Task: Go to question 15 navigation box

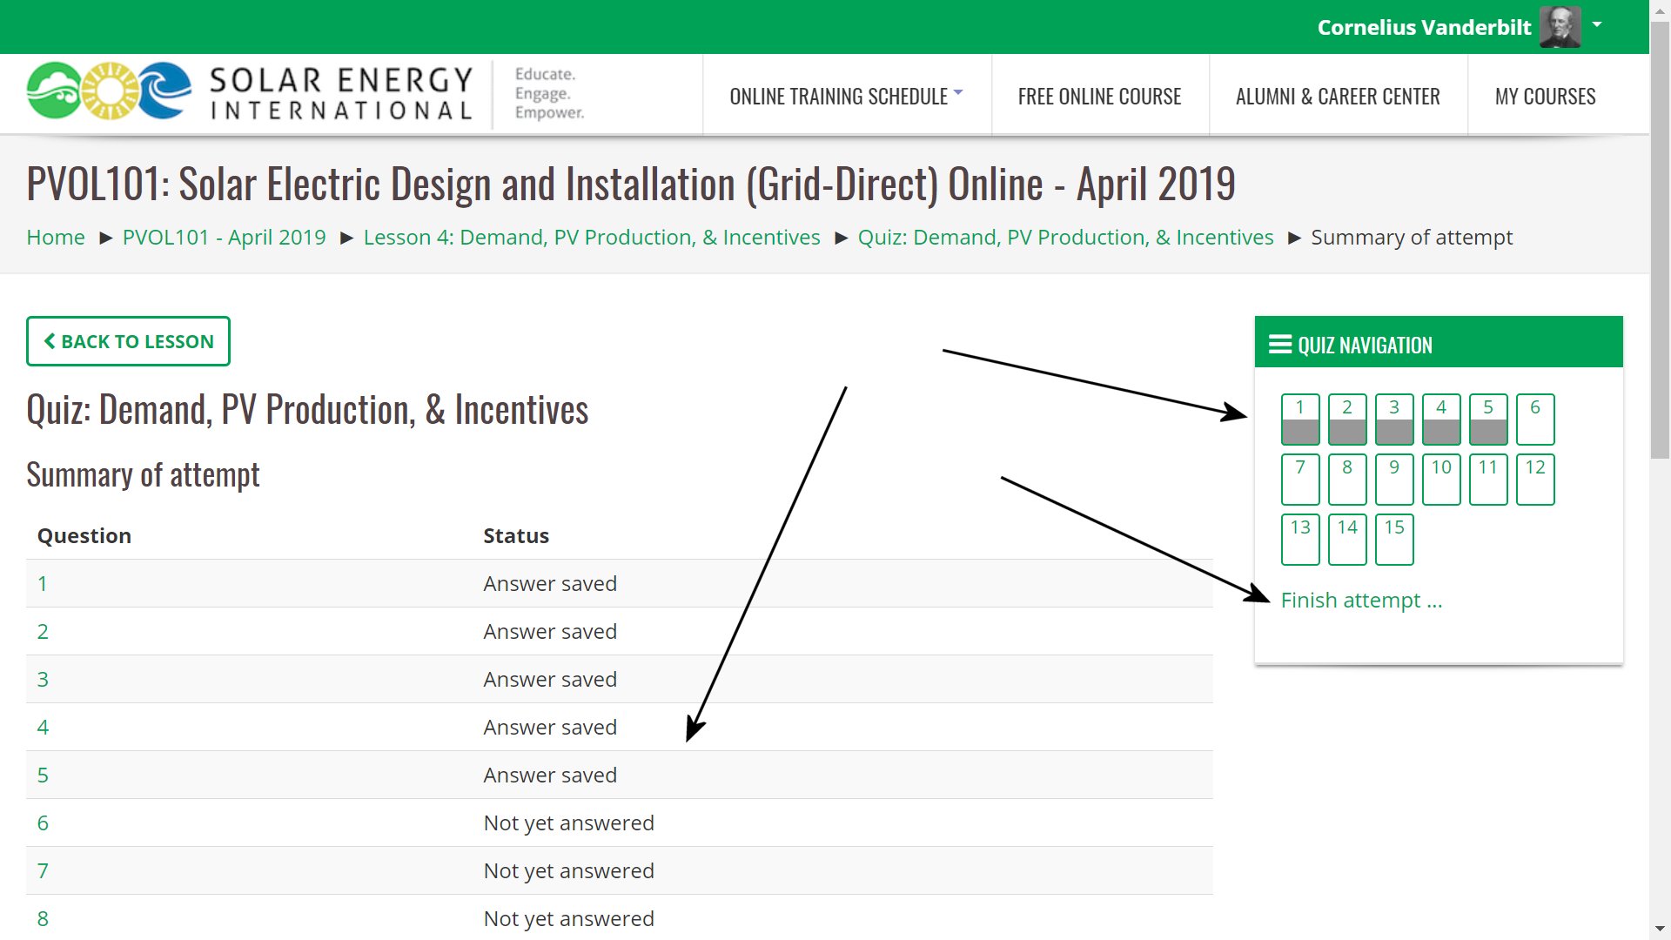Action: pos(1394,539)
